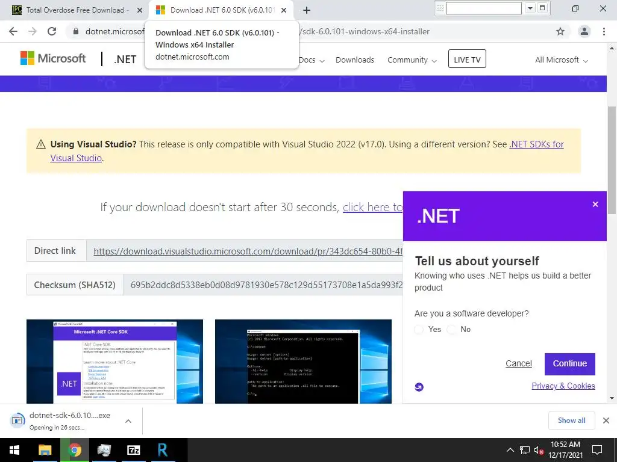Dismiss the .NET survey with the X

595,205
